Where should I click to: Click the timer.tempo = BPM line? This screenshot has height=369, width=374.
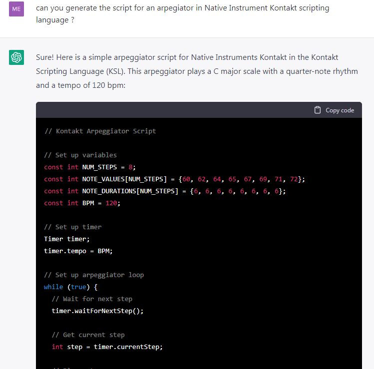pyautogui.click(x=78, y=251)
